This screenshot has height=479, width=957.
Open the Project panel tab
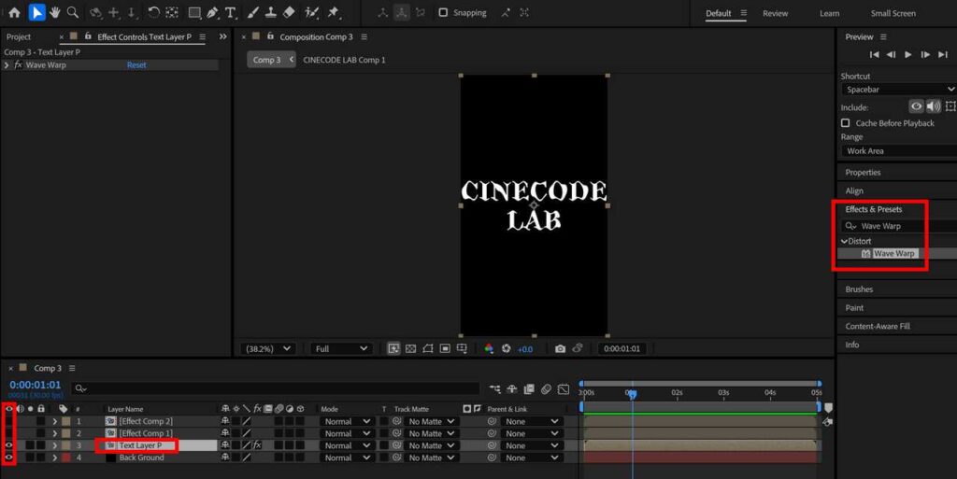coord(19,36)
